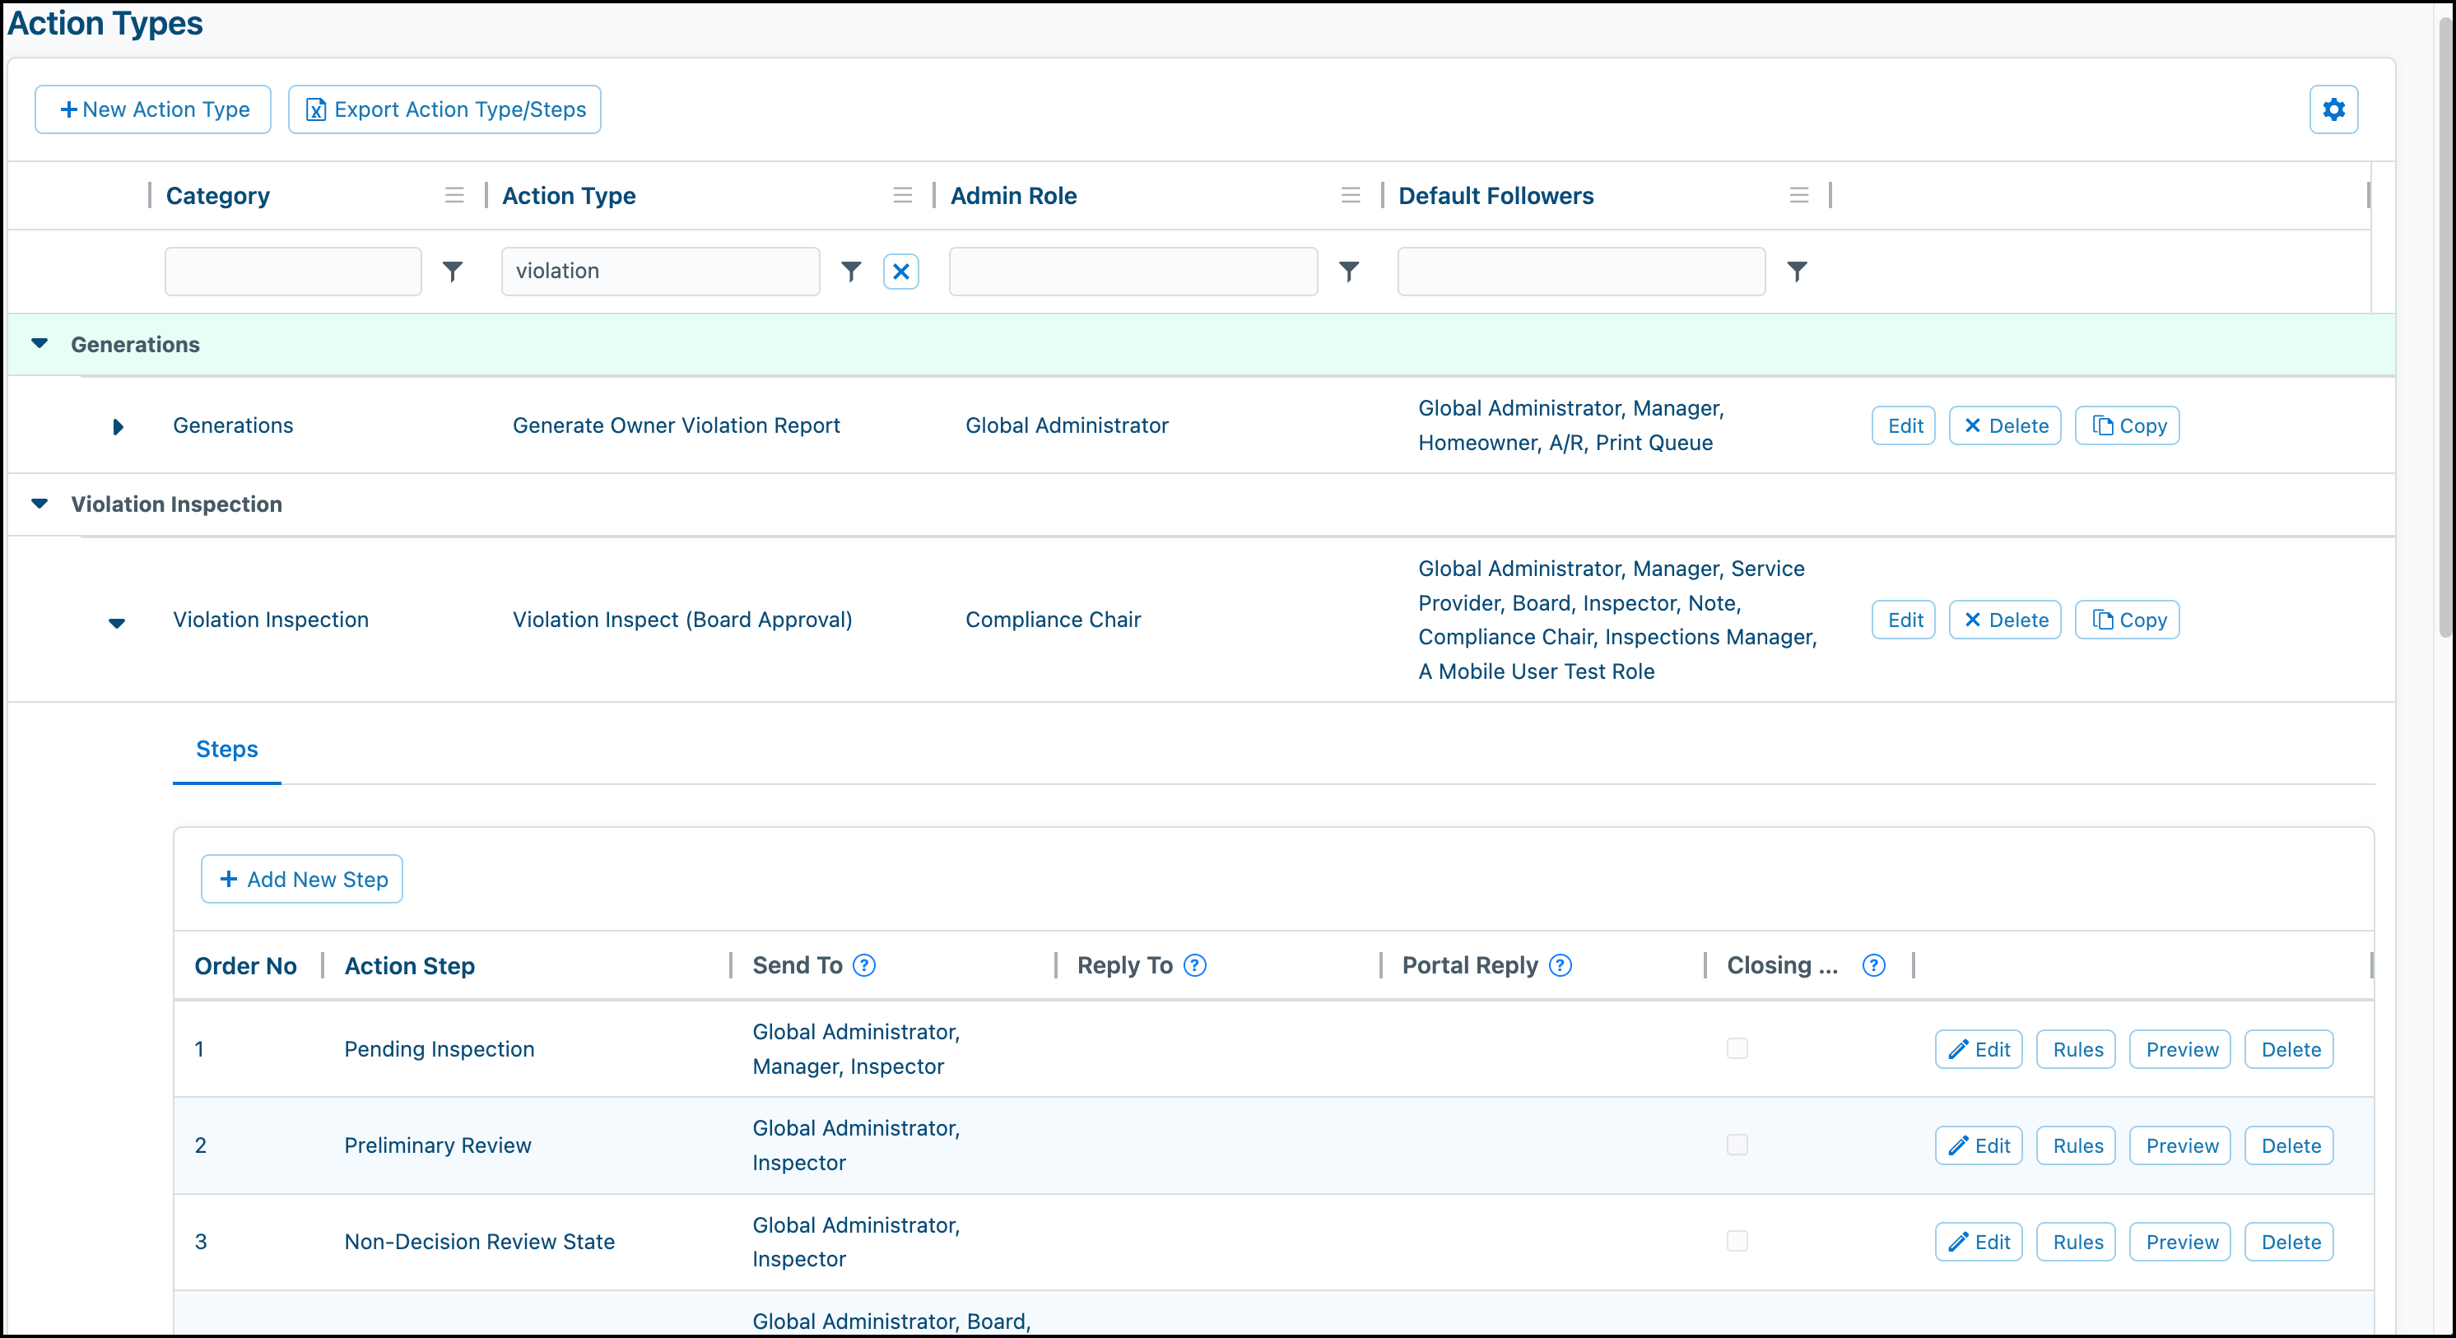2456x1338 pixels.
Task: Select the Preliminary Review step name
Action: (x=438, y=1145)
